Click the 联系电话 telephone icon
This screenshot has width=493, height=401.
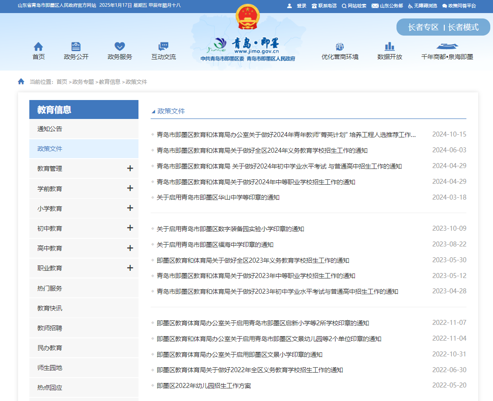[x=314, y=6]
